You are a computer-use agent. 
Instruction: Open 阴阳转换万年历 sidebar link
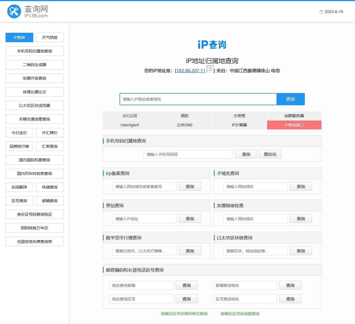tap(35, 228)
